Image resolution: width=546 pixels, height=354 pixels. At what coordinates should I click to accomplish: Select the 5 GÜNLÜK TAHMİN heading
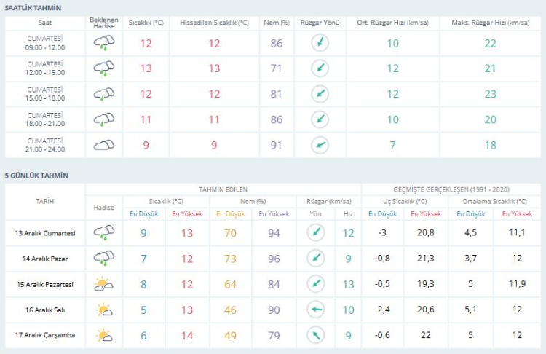point(36,176)
